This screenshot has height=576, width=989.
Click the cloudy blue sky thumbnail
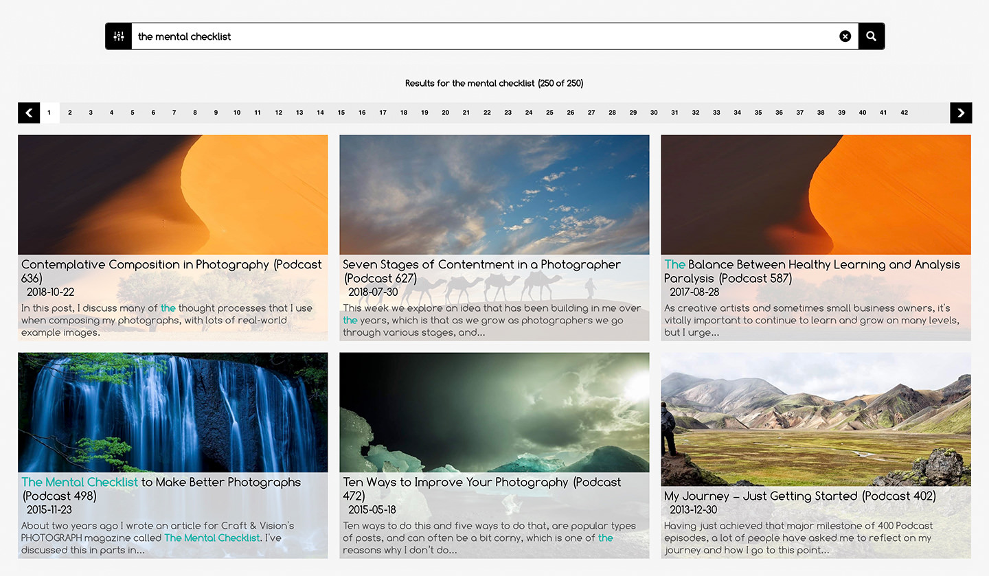pos(494,194)
